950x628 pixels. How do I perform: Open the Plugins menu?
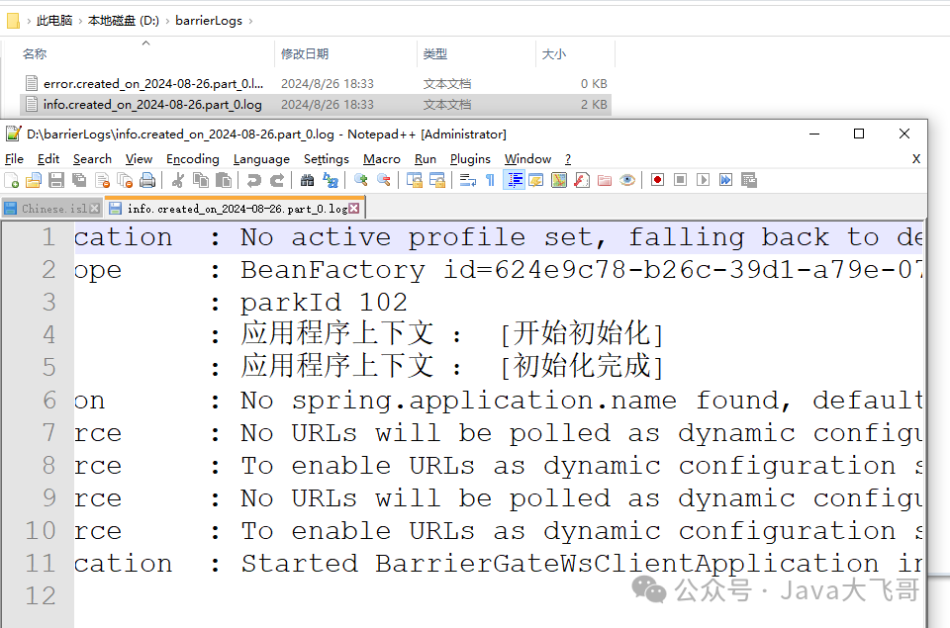[470, 159]
